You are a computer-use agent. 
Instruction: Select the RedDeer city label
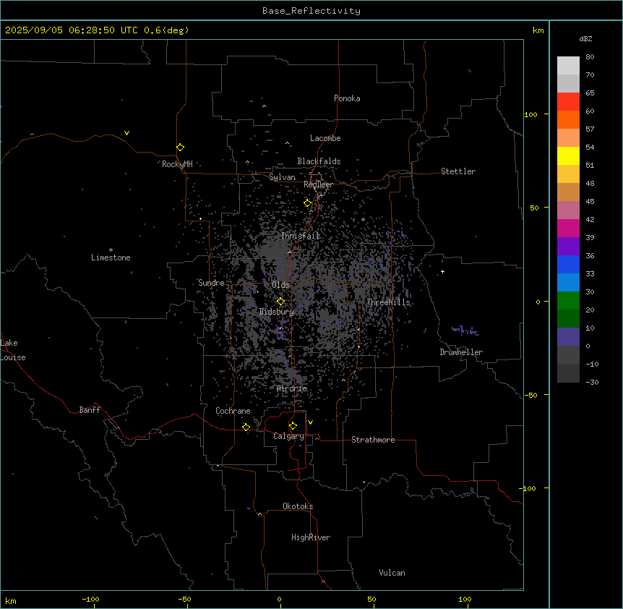pos(318,184)
